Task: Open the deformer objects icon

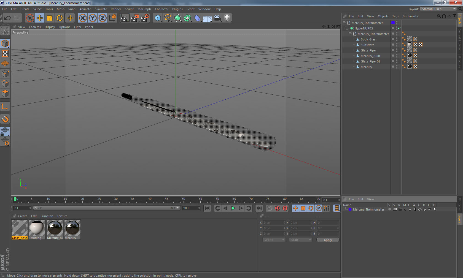Action: (197, 18)
